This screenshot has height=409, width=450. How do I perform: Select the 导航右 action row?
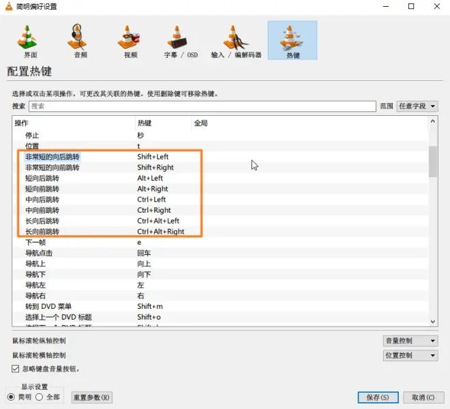coord(220,296)
